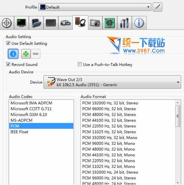Open the green chip system settings tab
The width and height of the screenshot is (184, 185).
(110, 23)
